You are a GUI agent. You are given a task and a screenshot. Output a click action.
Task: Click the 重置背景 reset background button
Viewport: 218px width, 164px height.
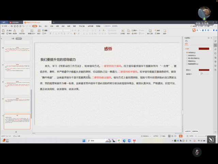click(x=195, y=131)
